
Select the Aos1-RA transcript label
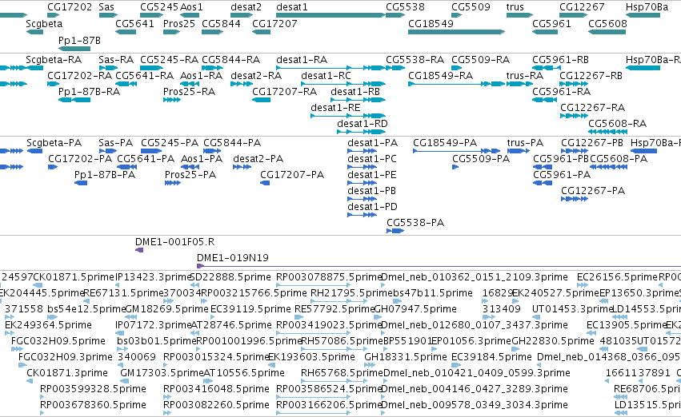point(202,75)
